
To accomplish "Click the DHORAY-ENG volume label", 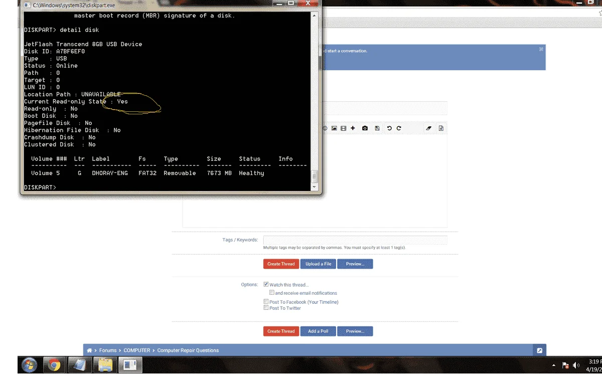I will (110, 173).
